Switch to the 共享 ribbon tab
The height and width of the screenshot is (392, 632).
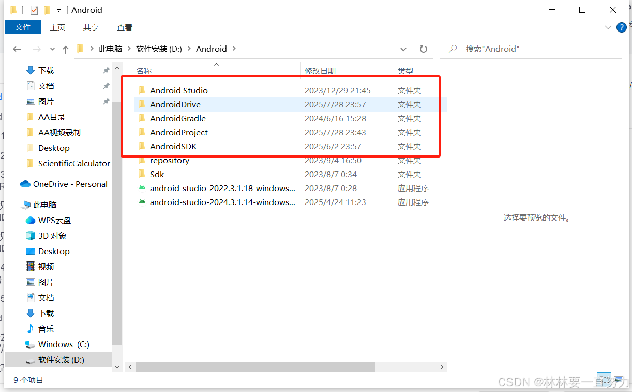91,28
